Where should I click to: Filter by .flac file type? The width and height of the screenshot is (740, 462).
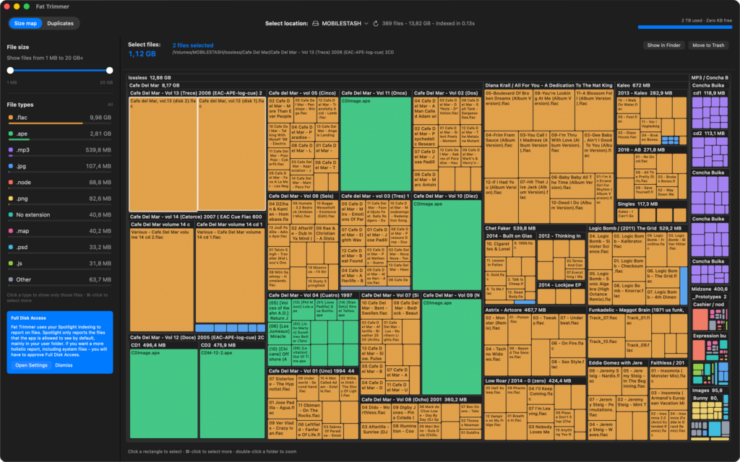(59, 118)
